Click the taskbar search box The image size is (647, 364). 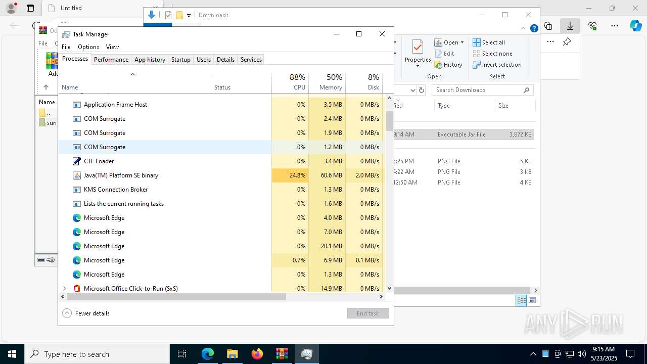97,354
